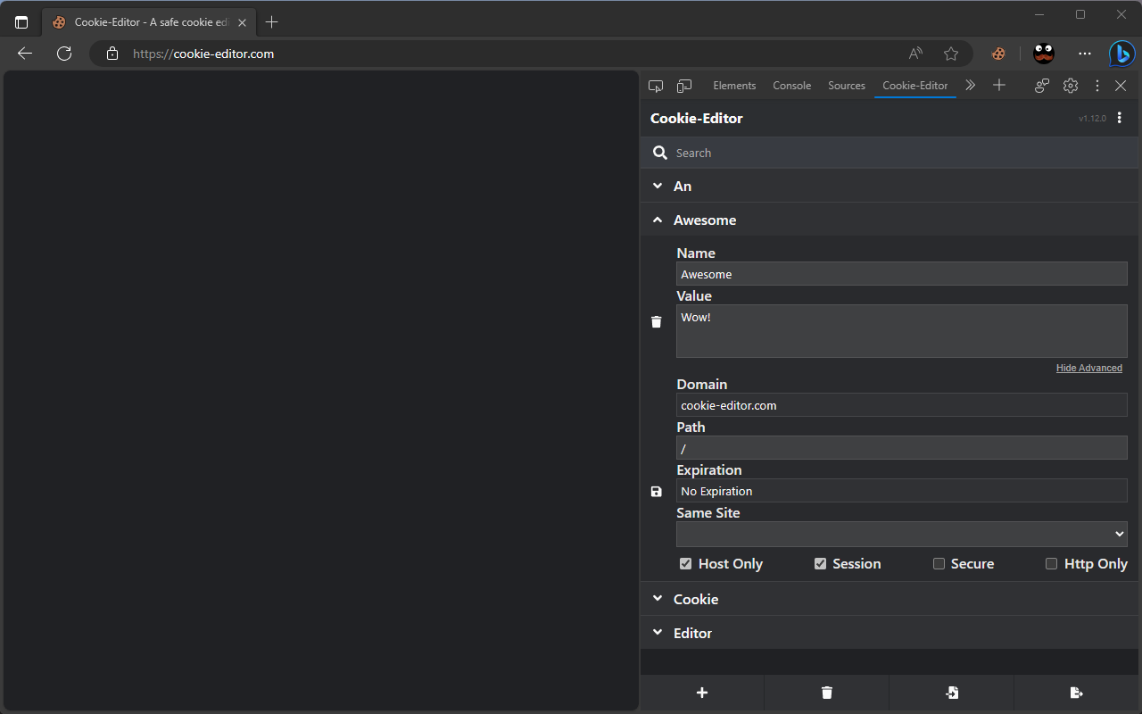This screenshot has width=1142, height=714.
Task: Open Customize and control DevTools menu
Action: pos(1097,86)
